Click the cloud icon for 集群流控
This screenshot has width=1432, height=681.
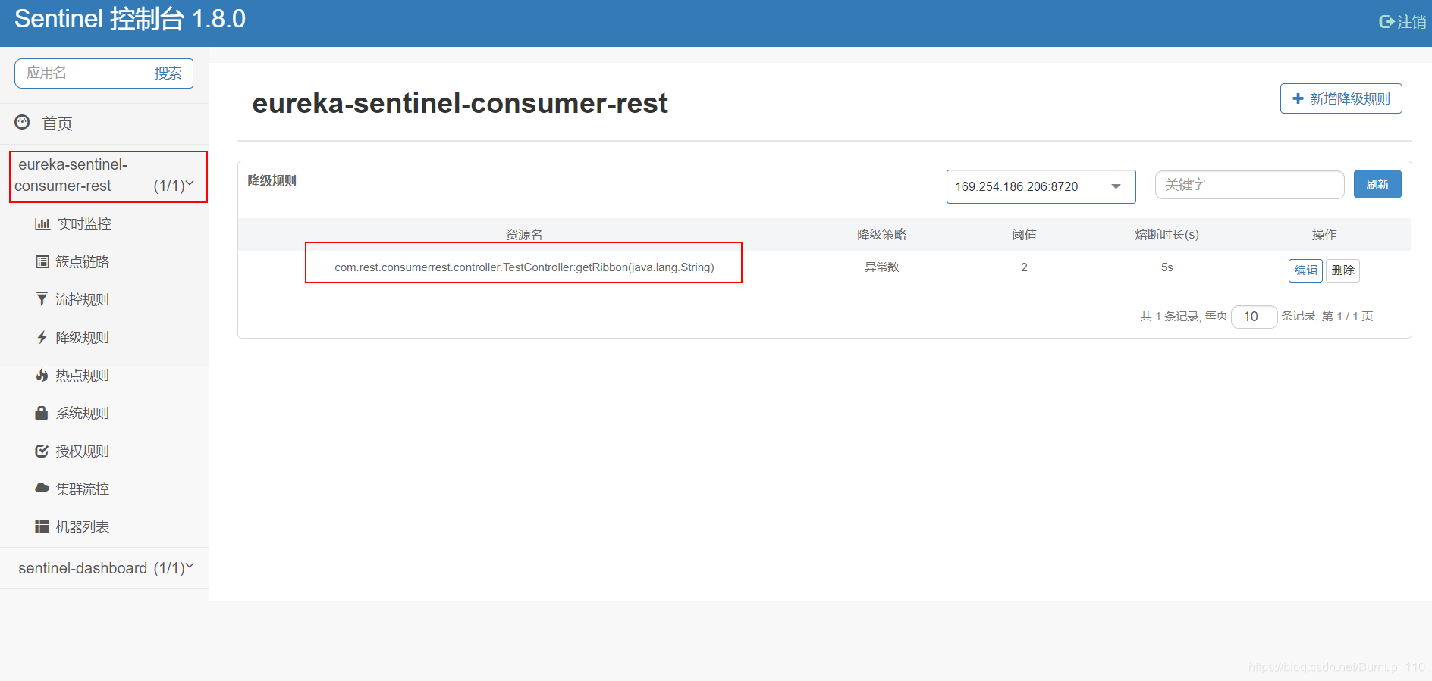[42, 488]
